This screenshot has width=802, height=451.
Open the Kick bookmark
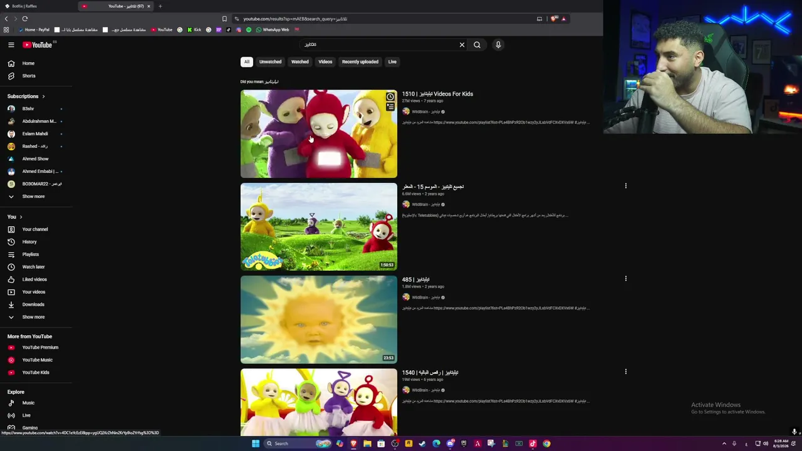coord(194,29)
